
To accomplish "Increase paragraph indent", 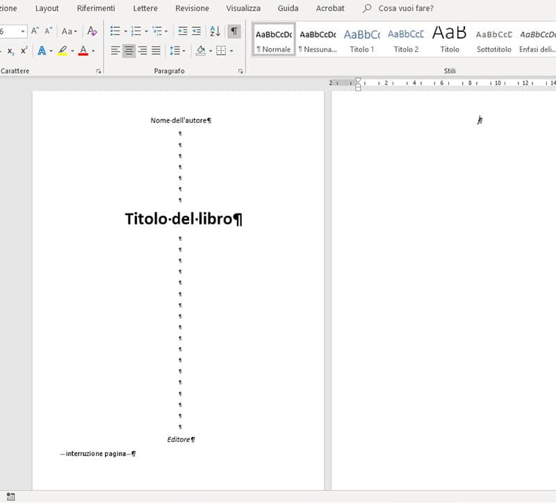I will click(196, 31).
